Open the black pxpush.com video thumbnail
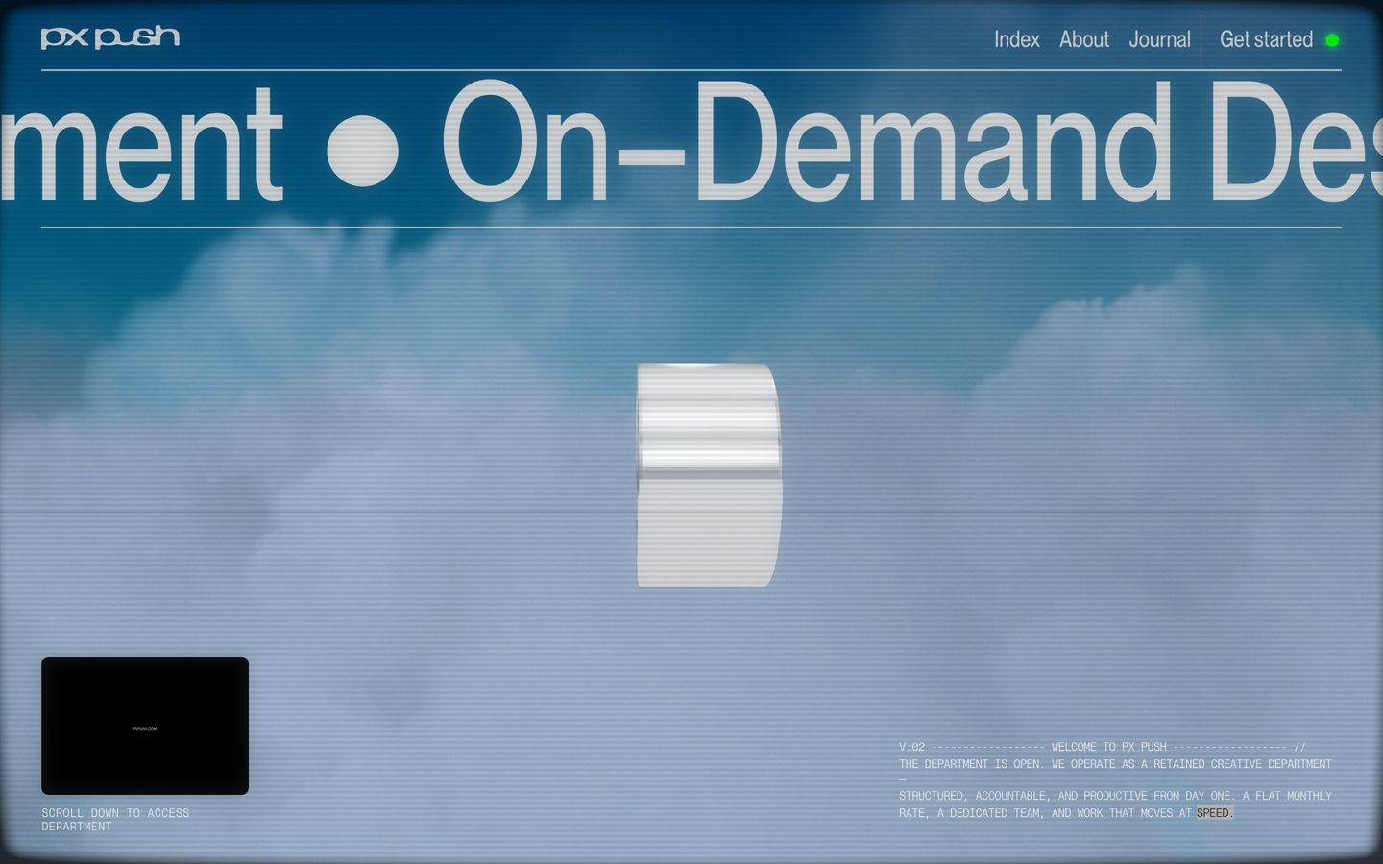Viewport: 1383px width, 864px height. pos(145,726)
